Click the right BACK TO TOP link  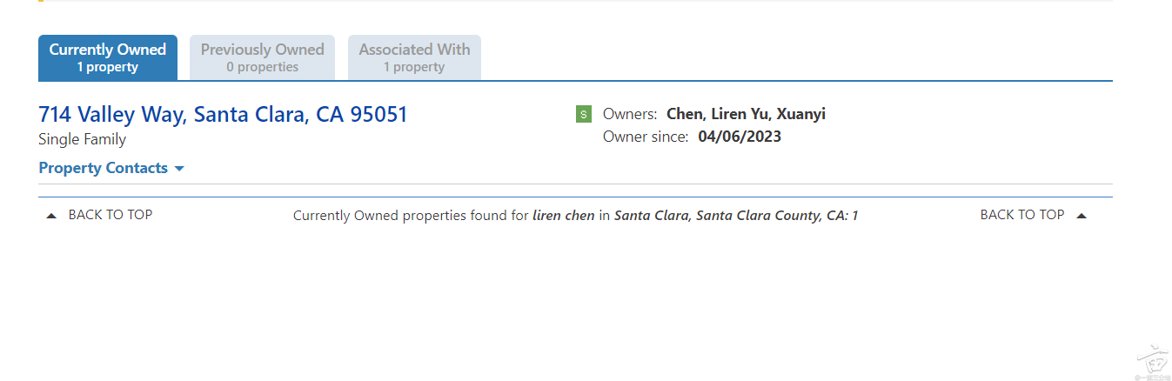click(x=1022, y=215)
